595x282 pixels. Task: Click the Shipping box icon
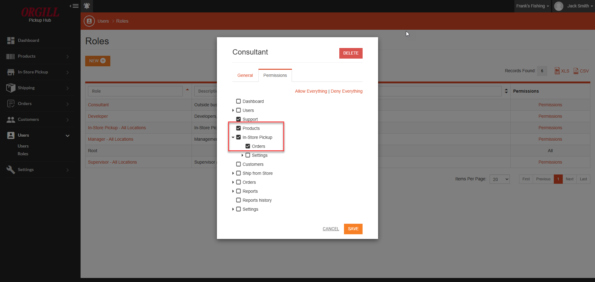[x=11, y=88]
